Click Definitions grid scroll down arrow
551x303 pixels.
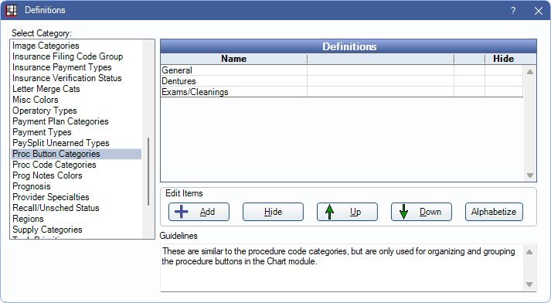point(530,175)
